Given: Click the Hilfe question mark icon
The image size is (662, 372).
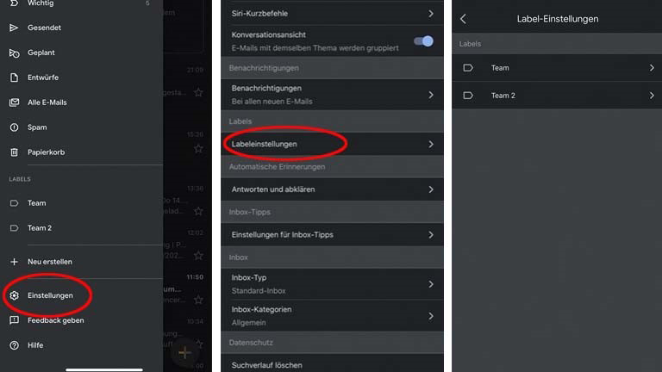Looking at the screenshot, I should tap(14, 345).
